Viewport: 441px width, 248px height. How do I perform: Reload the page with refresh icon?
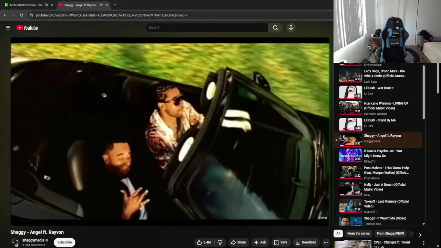21,15
